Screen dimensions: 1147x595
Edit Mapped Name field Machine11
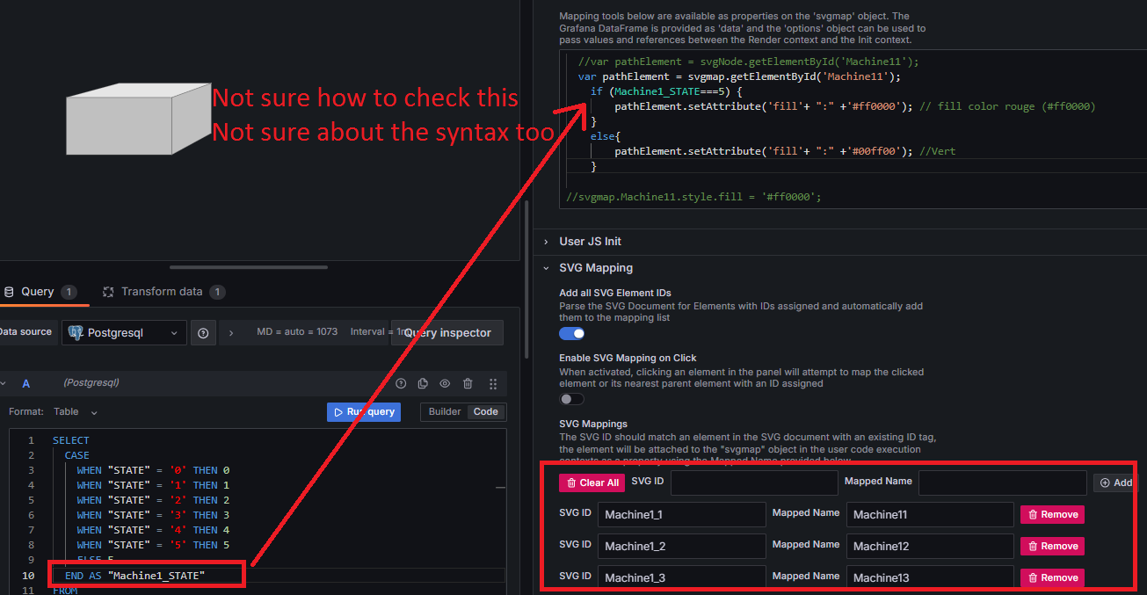tap(931, 514)
